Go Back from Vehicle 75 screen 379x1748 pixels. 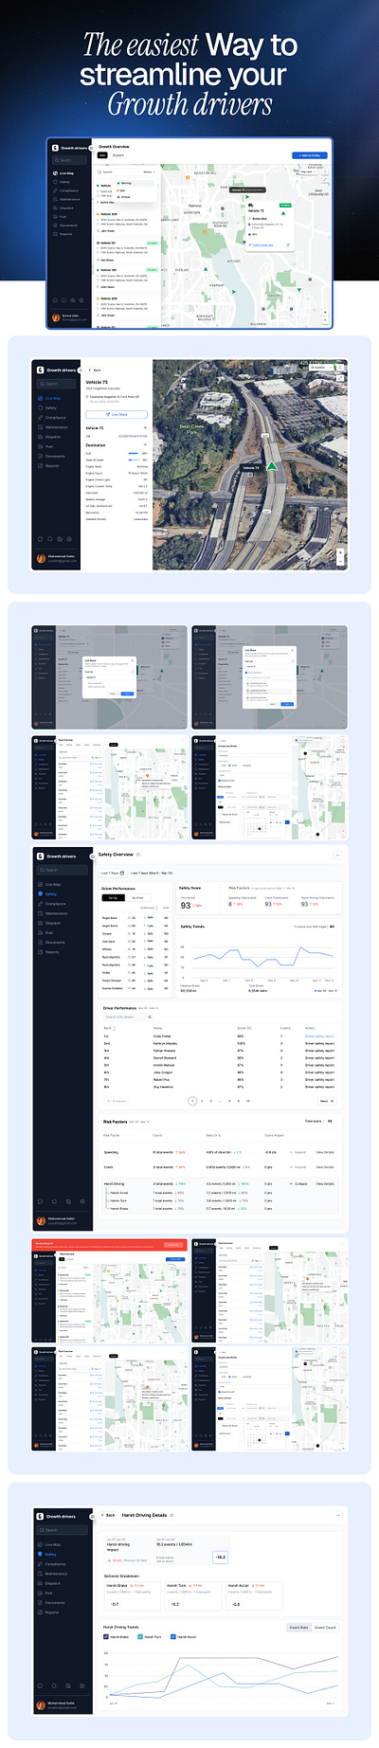coord(95,369)
